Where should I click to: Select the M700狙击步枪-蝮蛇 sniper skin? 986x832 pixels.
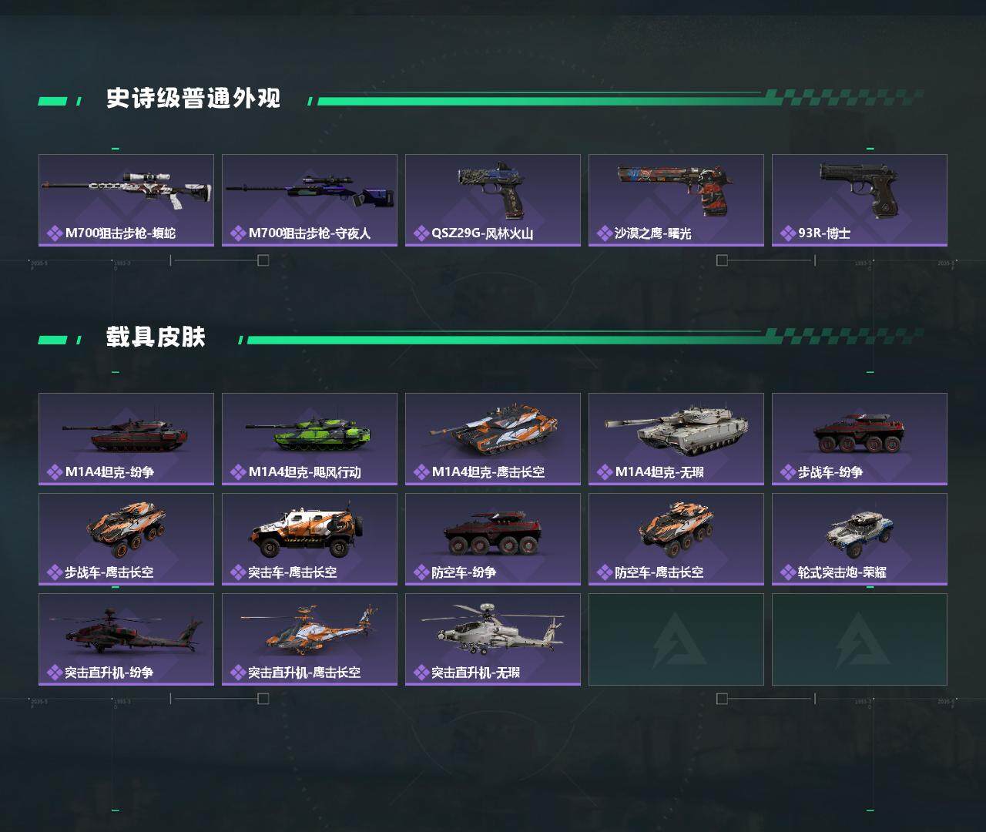coord(126,200)
